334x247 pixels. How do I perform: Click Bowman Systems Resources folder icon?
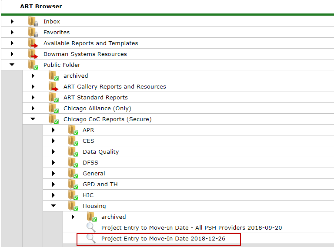click(x=33, y=54)
